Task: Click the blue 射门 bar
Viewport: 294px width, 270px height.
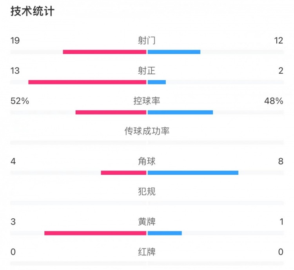Action: (174, 52)
